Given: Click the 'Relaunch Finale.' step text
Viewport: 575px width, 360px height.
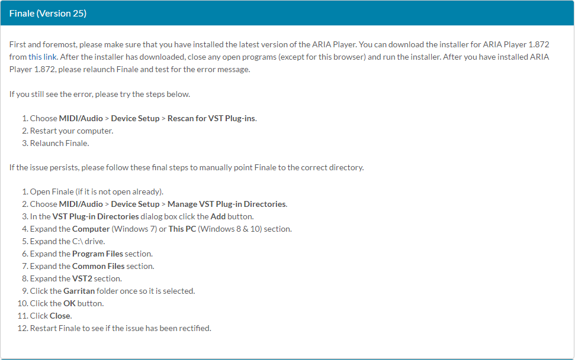Looking at the screenshot, I should [59, 143].
